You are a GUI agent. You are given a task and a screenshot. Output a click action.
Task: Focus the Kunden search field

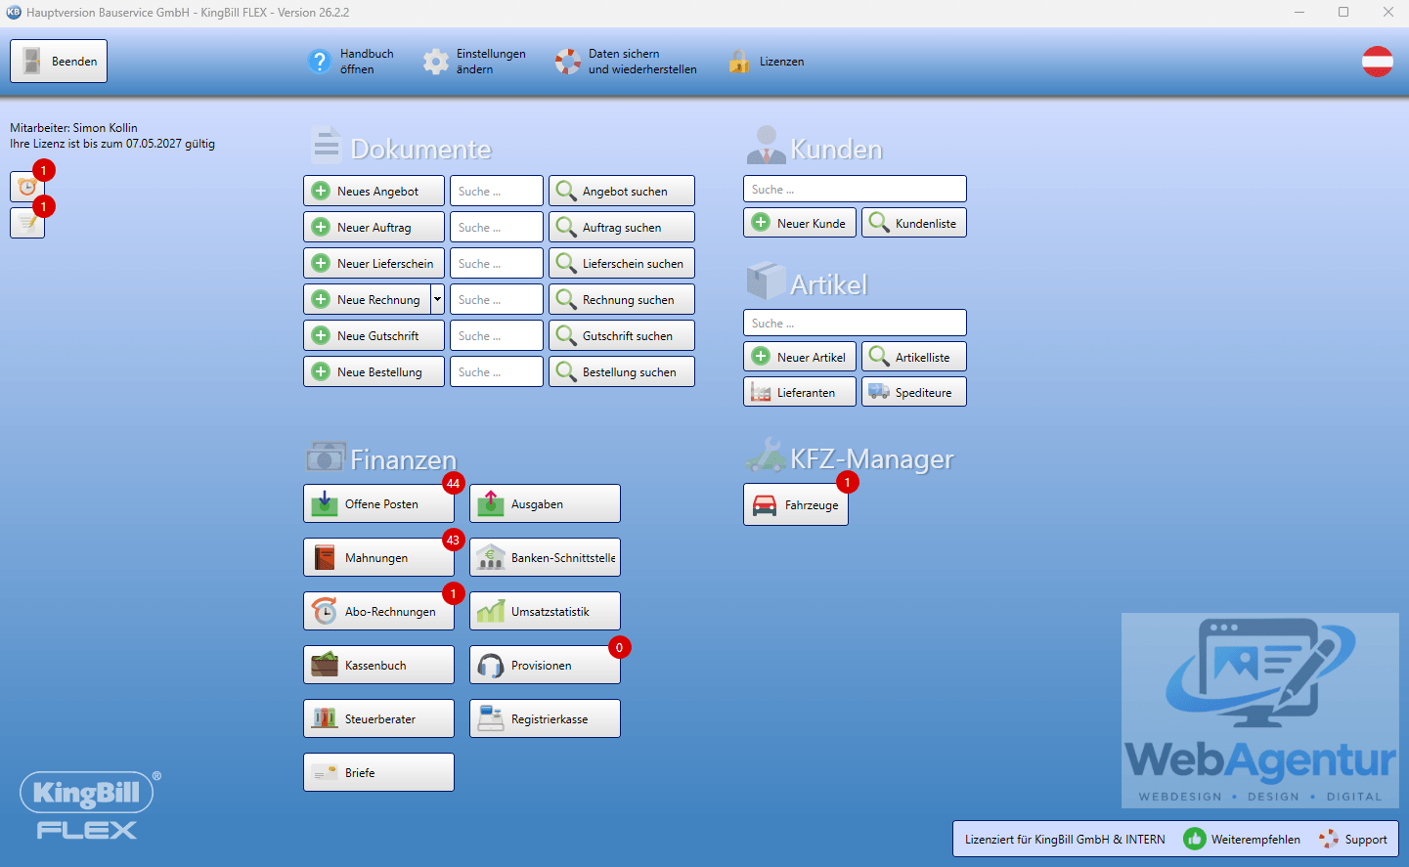pyautogui.click(x=855, y=190)
